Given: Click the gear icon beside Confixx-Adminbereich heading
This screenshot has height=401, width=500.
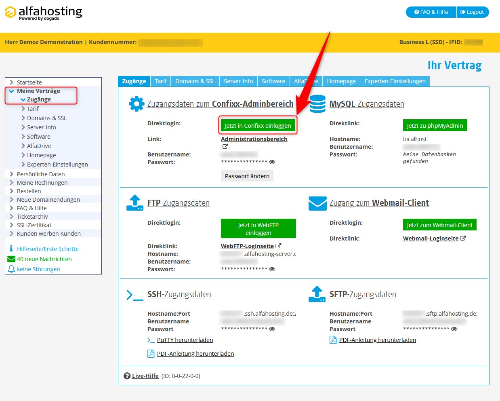Looking at the screenshot, I should click(x=137, y=104).
